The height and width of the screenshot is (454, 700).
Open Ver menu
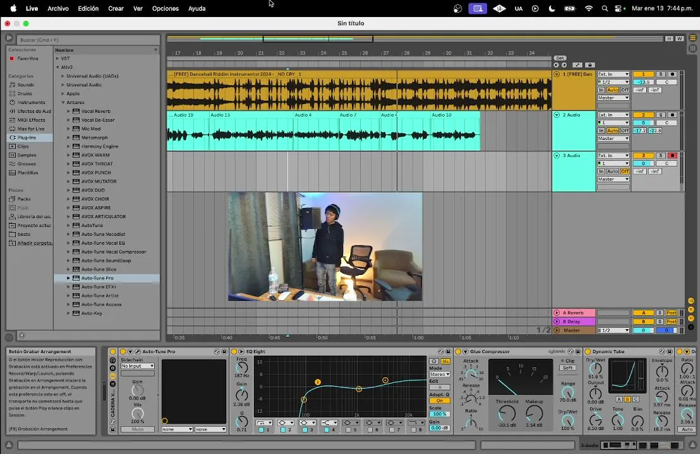(x=138, y=8)
